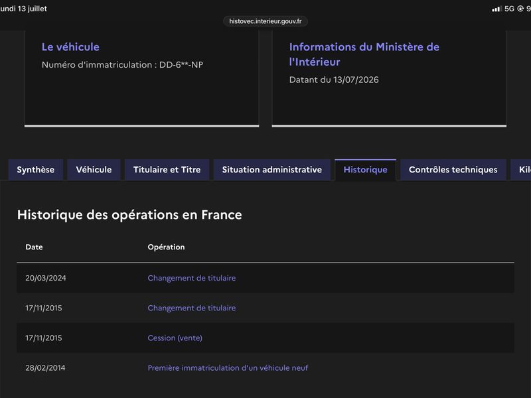Click Première immatriculation d'un véhicule neuf
This screenshot has width=531, height=398.
[x=228, y=367]
